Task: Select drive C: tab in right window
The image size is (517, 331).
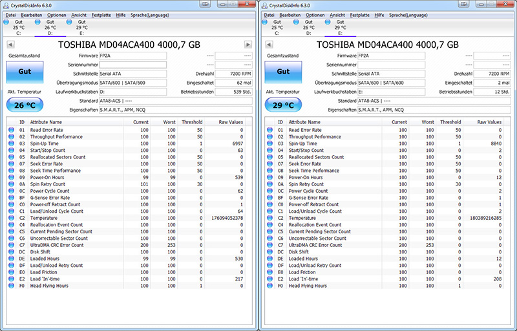Action: 277,27
